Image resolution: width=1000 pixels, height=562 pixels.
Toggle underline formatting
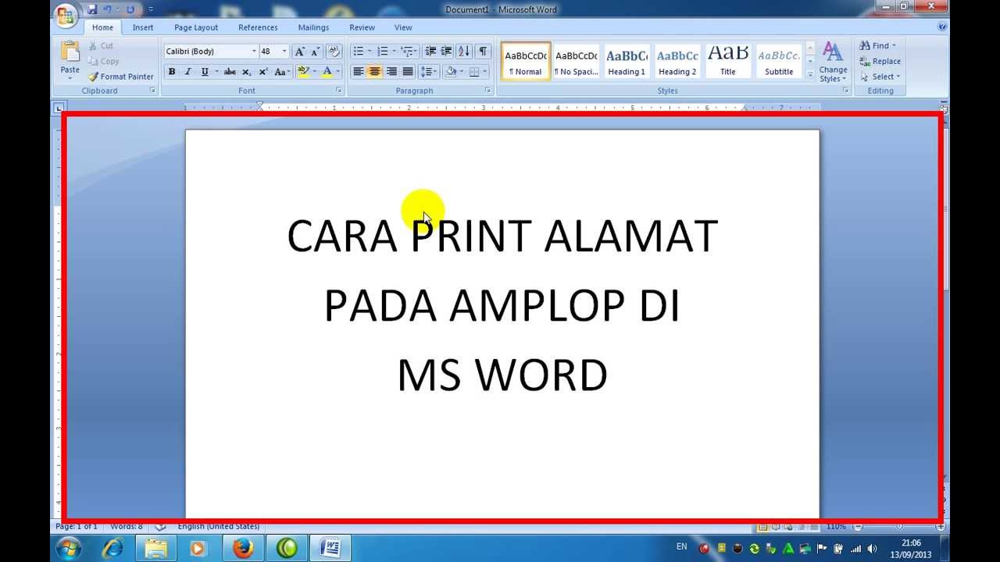pyautogui.click(x=205, y=72)
